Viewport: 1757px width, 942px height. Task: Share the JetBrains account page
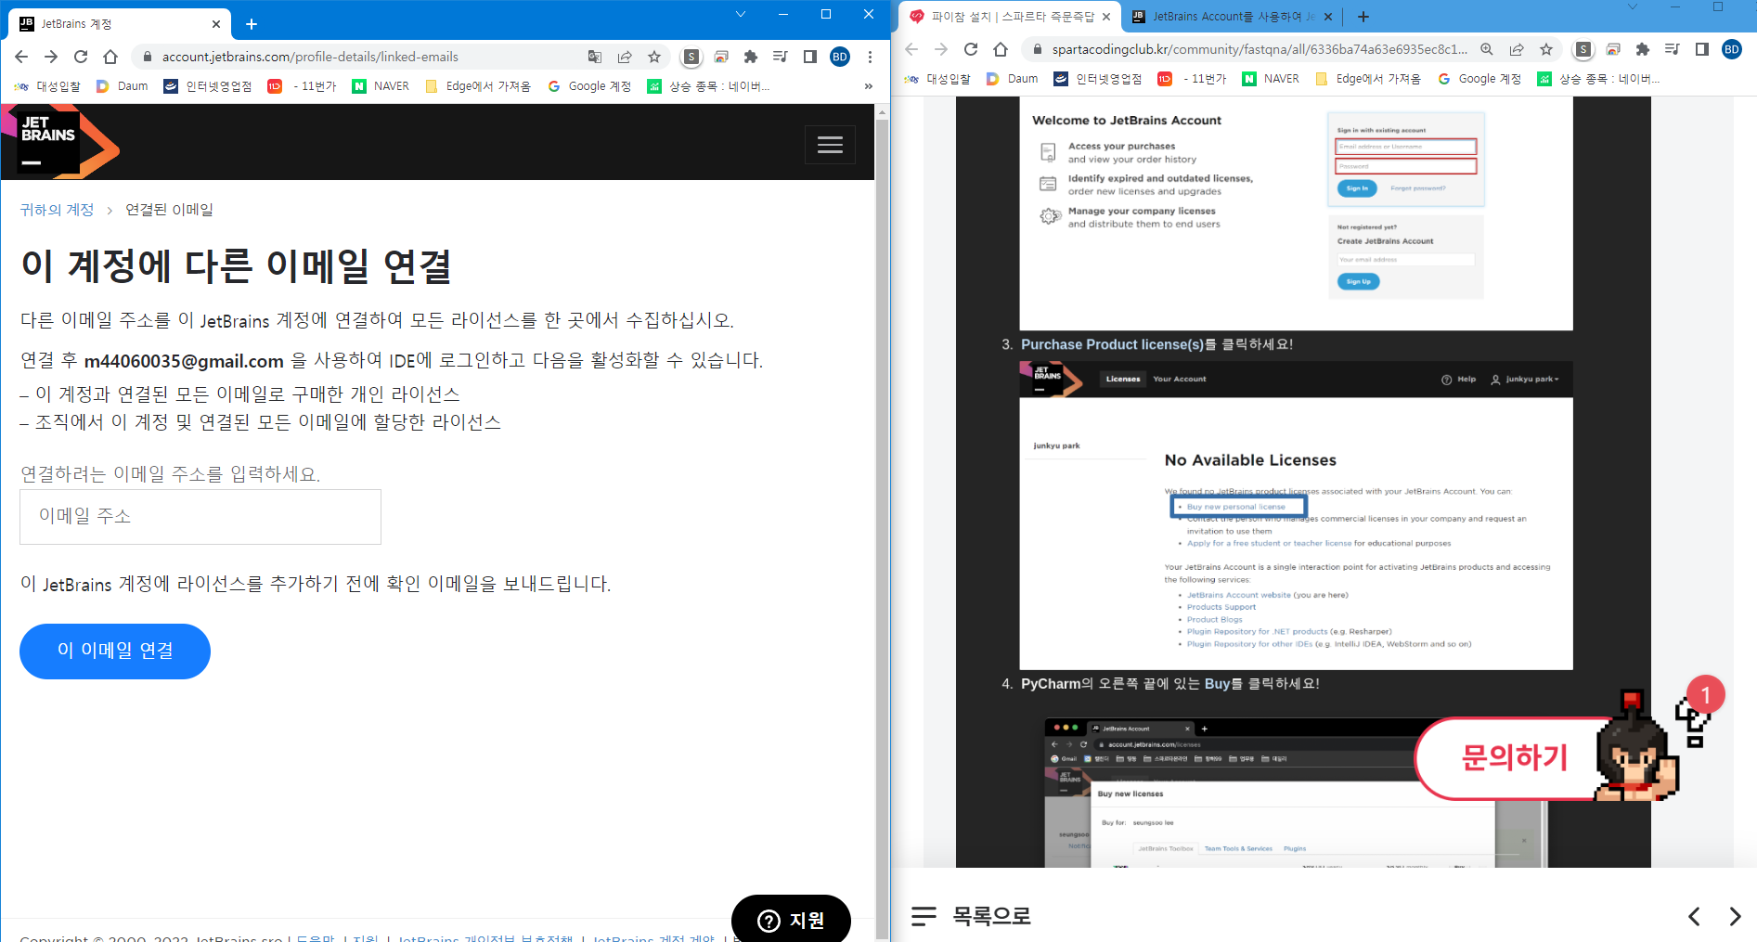point(625,57)
